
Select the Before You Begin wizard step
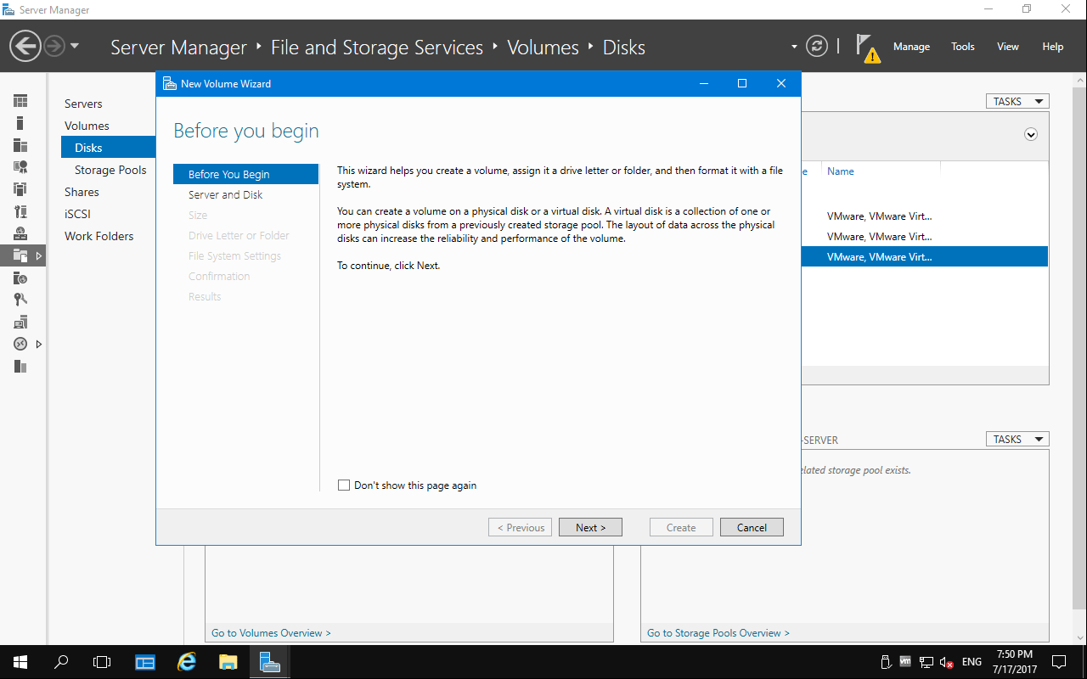coord(245,174)
